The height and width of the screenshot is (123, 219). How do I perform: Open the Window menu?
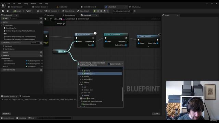33,3
